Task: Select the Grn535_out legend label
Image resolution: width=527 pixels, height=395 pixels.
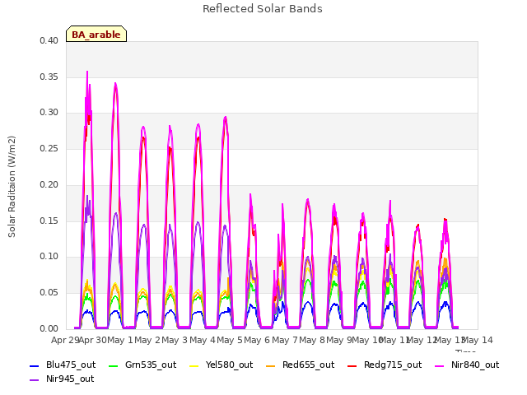Action: coord(151,365)
